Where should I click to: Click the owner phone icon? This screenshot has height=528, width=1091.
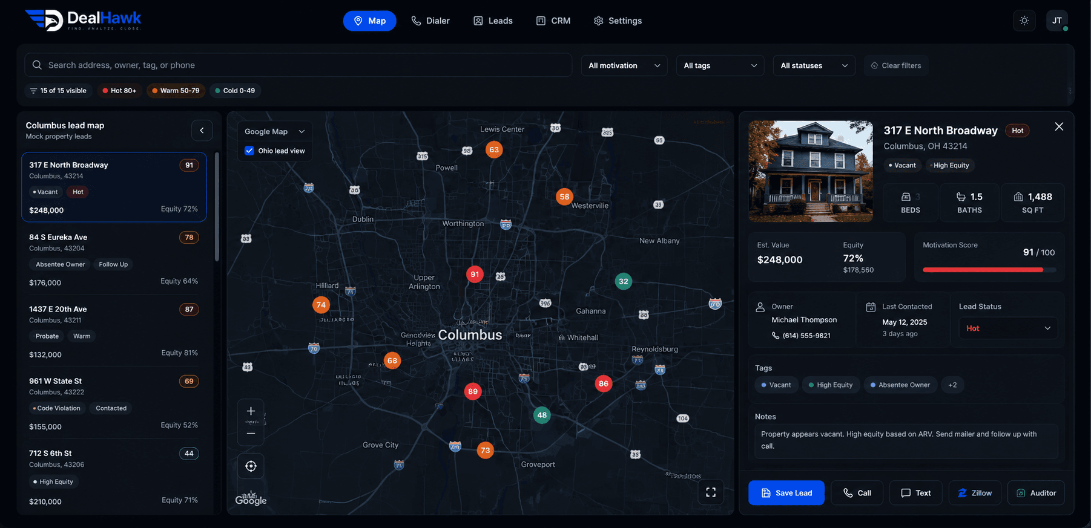(x=776, y=336)
